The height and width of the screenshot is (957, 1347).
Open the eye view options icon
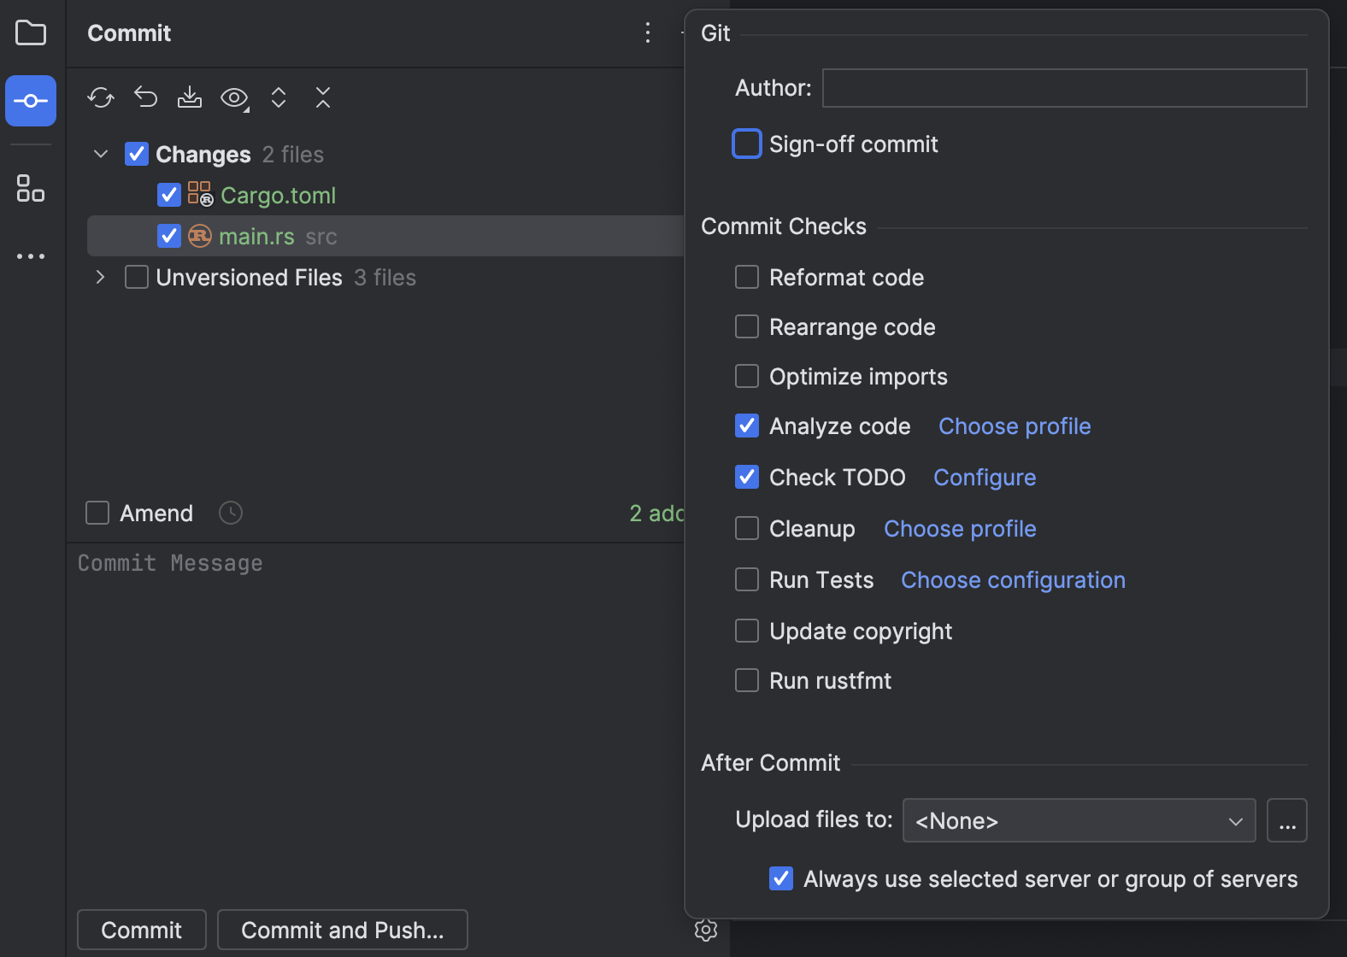234,97
